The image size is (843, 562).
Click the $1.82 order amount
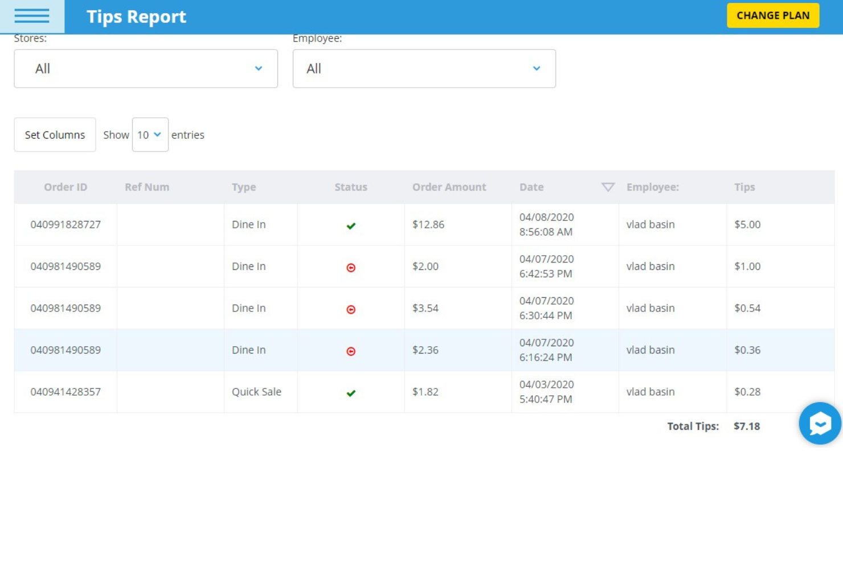coord(425,392)
